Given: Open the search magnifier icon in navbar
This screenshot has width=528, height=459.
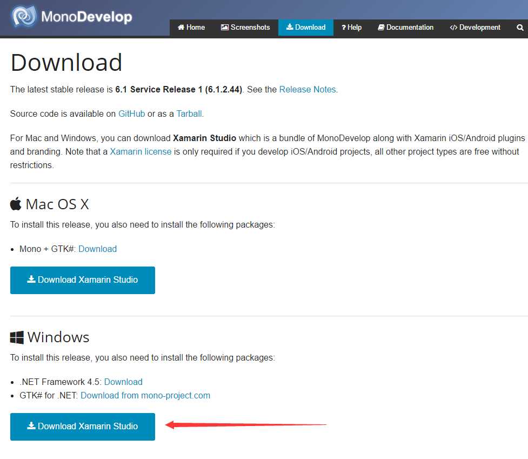Looking at the screenshot, I should (x=520, y=28).
